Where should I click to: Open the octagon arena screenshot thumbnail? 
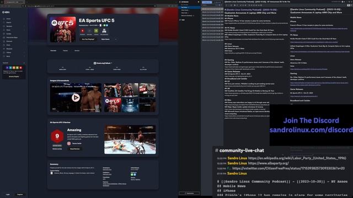click(130, 105)
